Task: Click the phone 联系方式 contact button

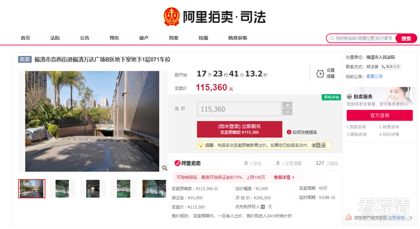Action: 390,67
